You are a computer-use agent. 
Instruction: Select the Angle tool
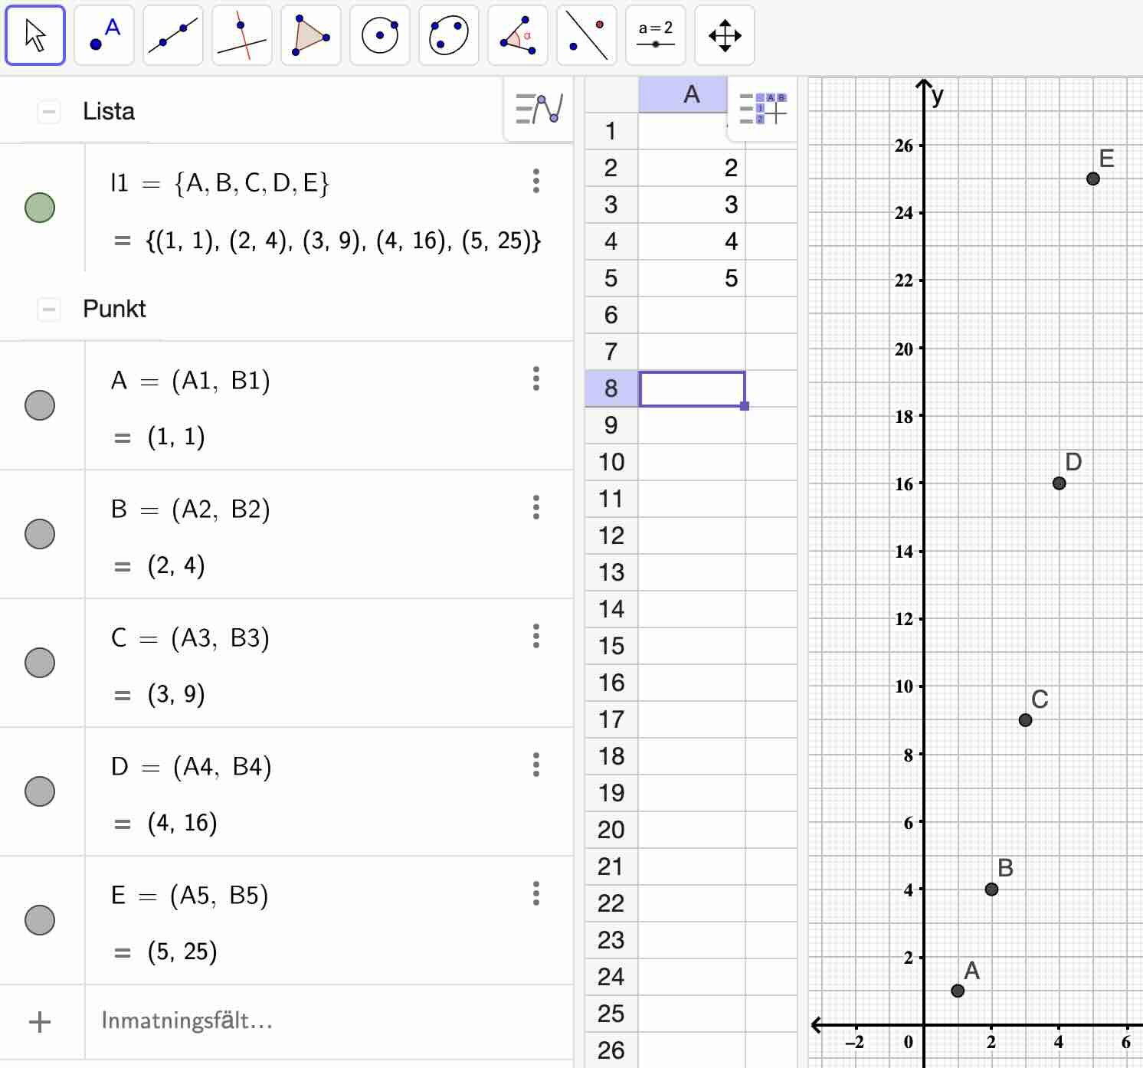tap(517, 34)
